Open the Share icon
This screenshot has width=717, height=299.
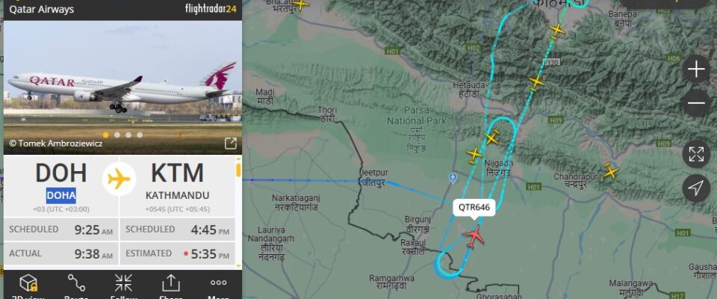tap(171, 283)
